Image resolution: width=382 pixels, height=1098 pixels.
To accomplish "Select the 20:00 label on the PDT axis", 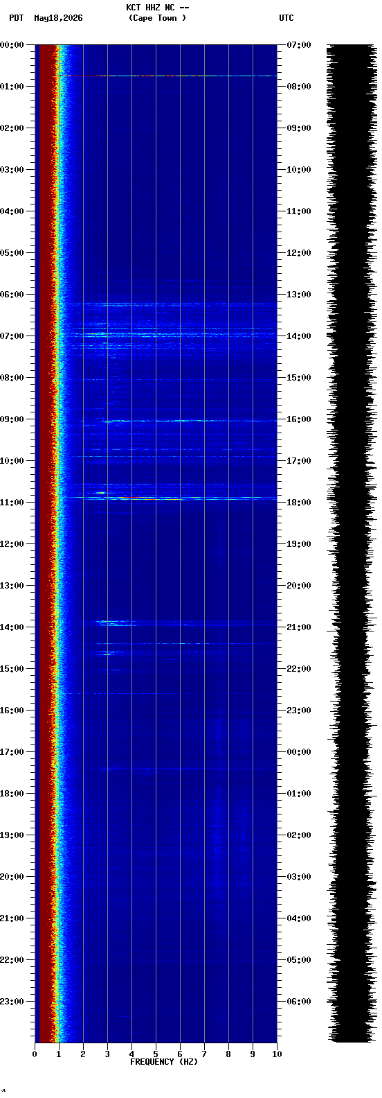I will [12, 877].
